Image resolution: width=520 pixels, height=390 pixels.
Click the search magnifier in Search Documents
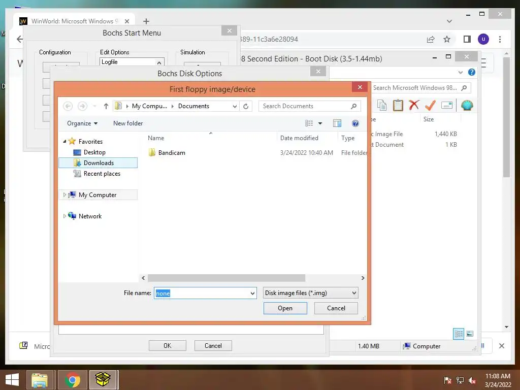(x=353, y=106)
